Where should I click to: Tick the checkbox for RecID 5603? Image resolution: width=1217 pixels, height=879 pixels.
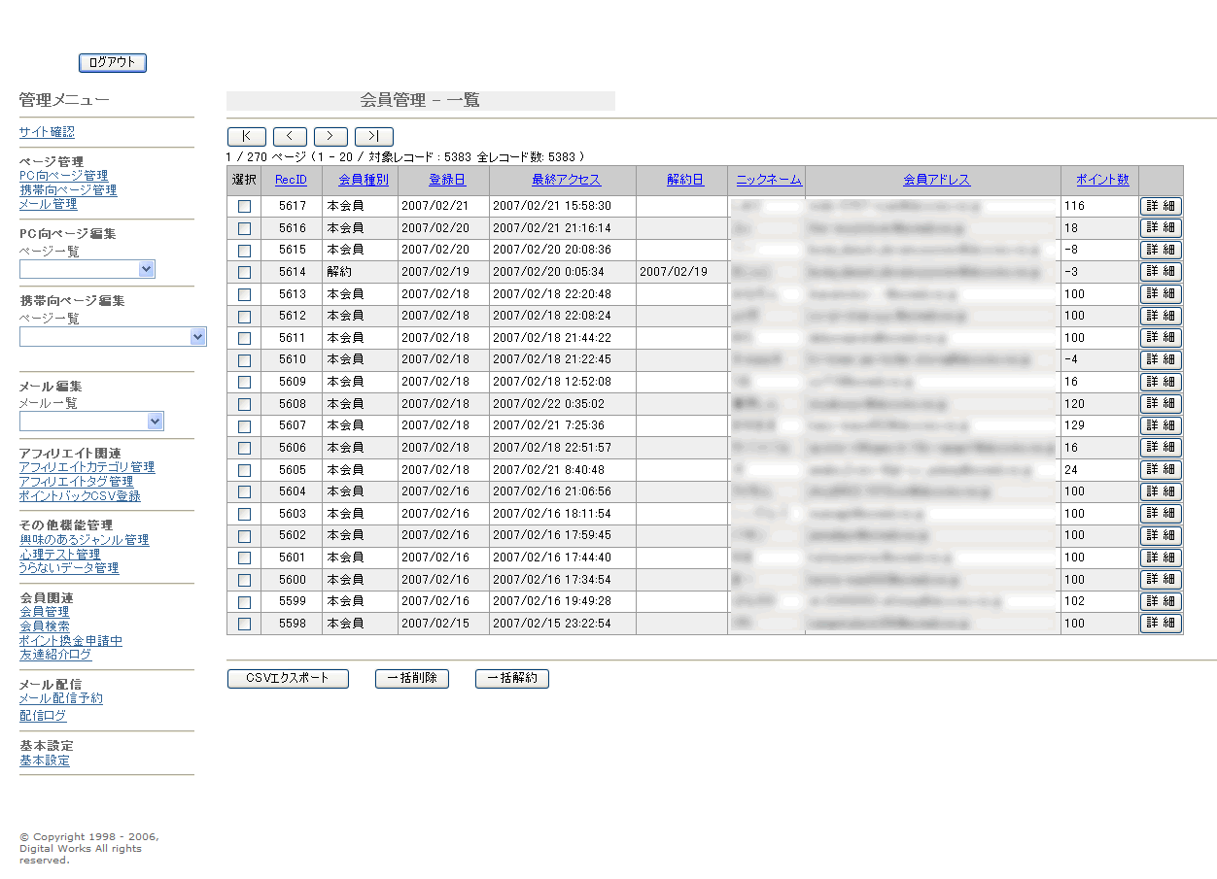tap(244, 514)
